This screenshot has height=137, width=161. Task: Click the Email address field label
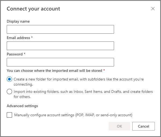point(18,38)
